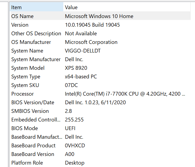Select the System Model item label

coord(28,68)
